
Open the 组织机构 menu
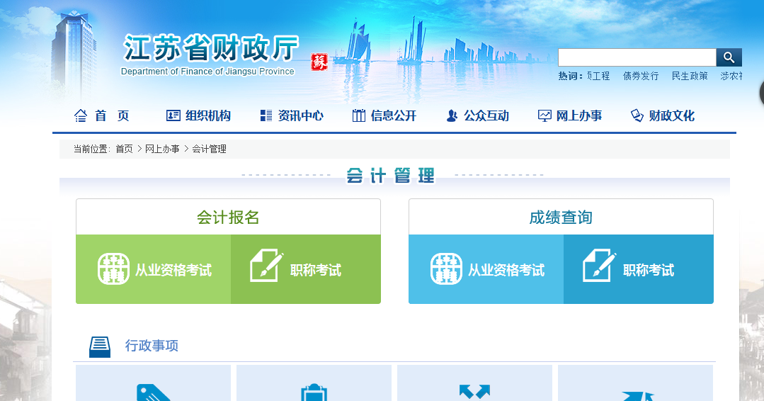208,116
